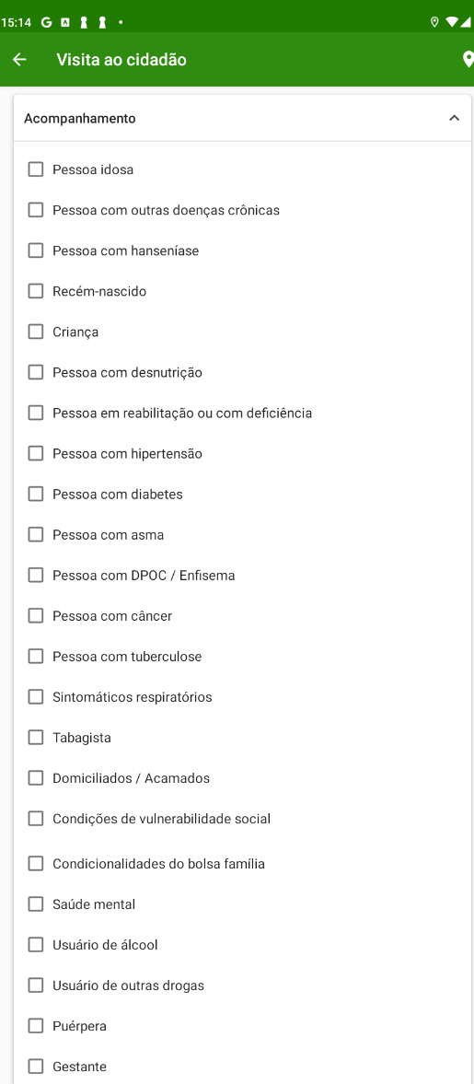Tap the location pin icon in header
The image size is (474, 1084).
coord(468,60)
